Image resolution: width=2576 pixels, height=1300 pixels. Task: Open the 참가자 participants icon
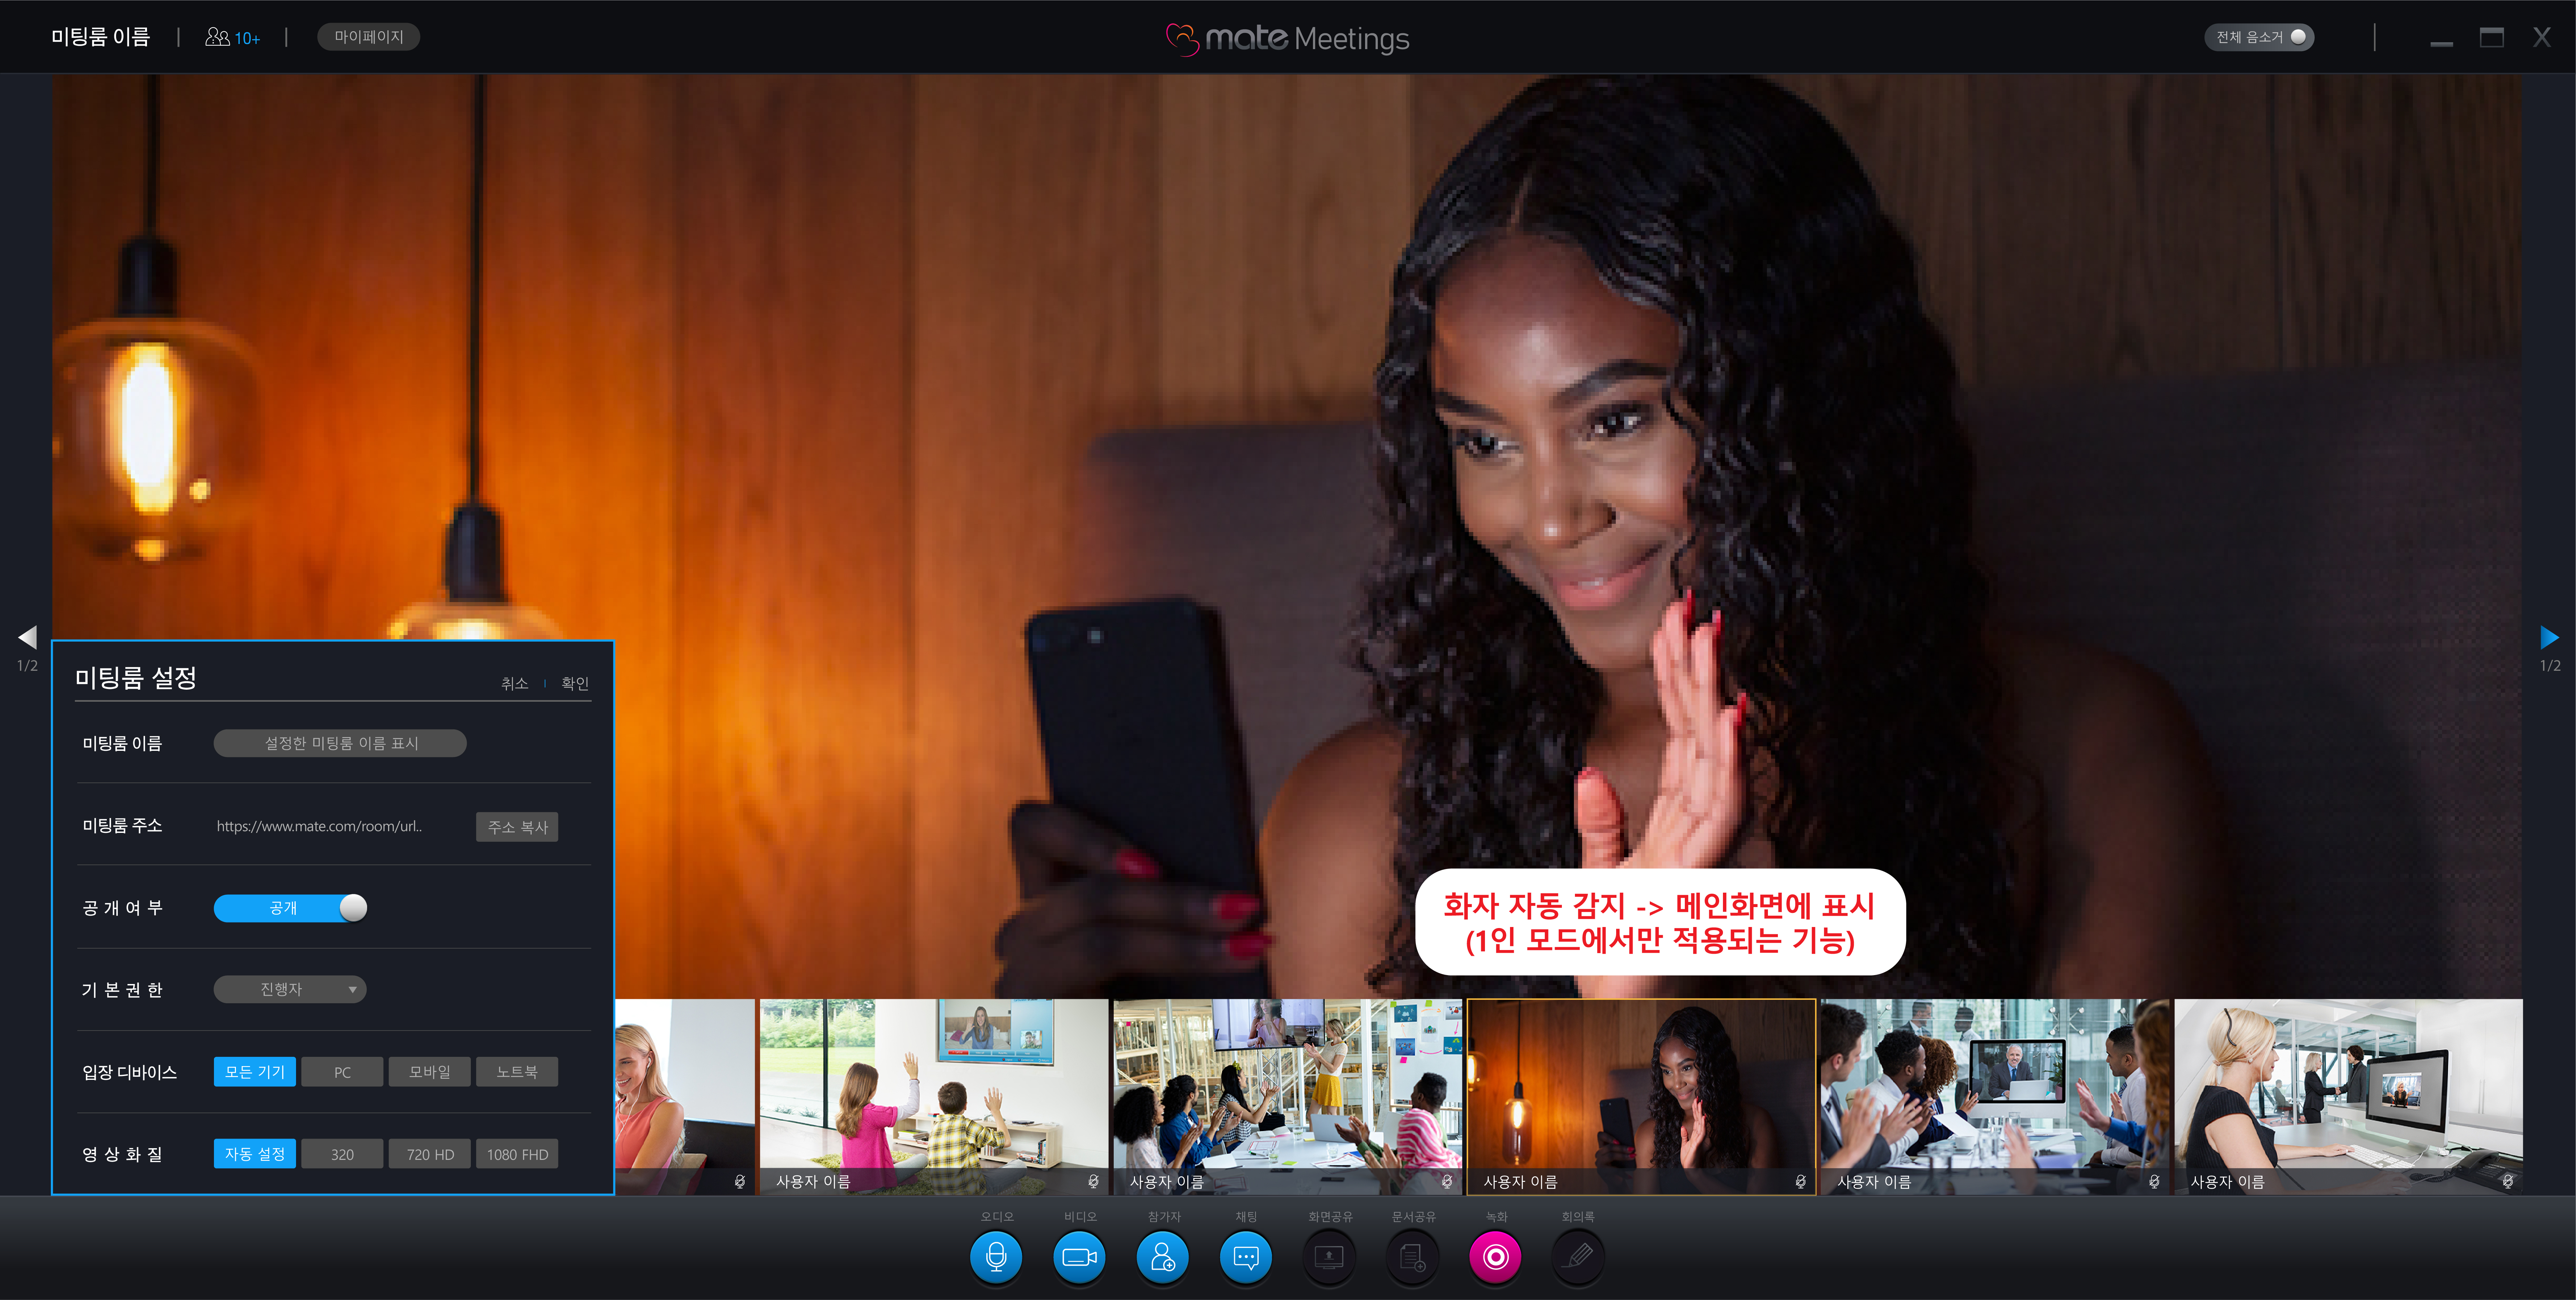coord(1163,1257)
